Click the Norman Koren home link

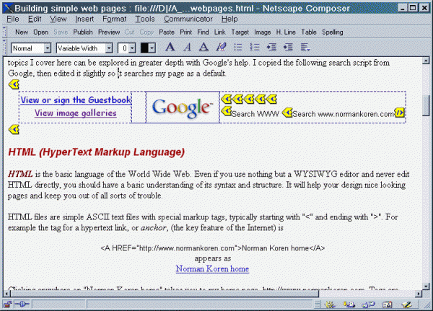[212, 268]
